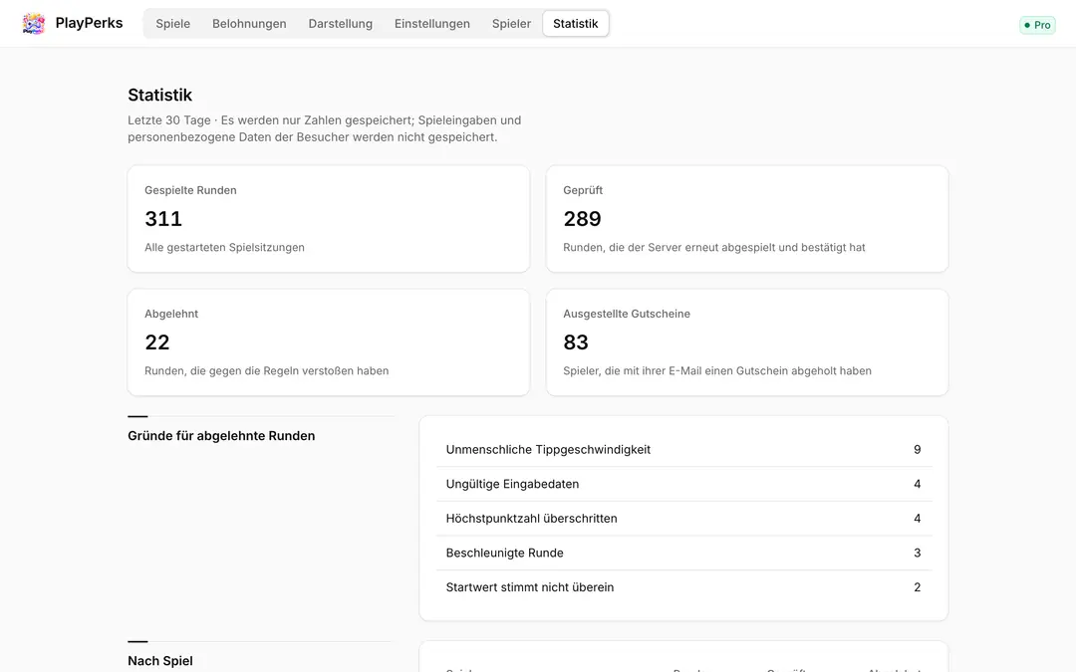The image size is (1076, 672).
Task: Select the 'Beschleunigte Runde' row
Action: coord(683,552)
